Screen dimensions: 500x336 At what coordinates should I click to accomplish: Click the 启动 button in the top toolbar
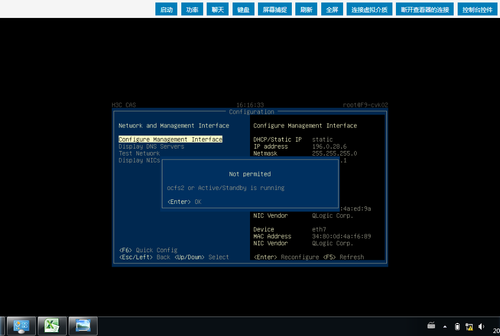(166, 9)
